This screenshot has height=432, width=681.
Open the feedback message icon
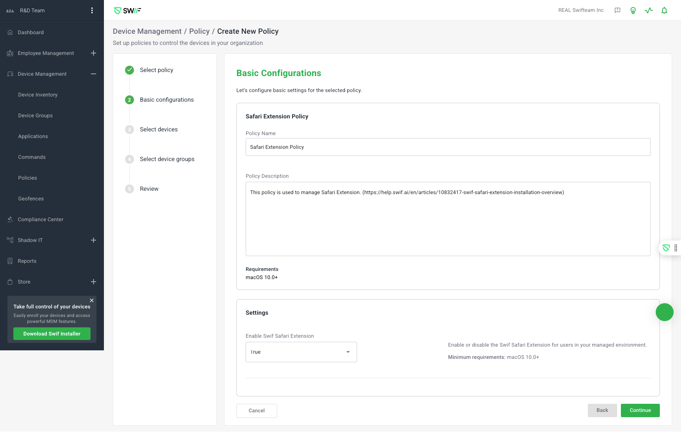(618, 10)
